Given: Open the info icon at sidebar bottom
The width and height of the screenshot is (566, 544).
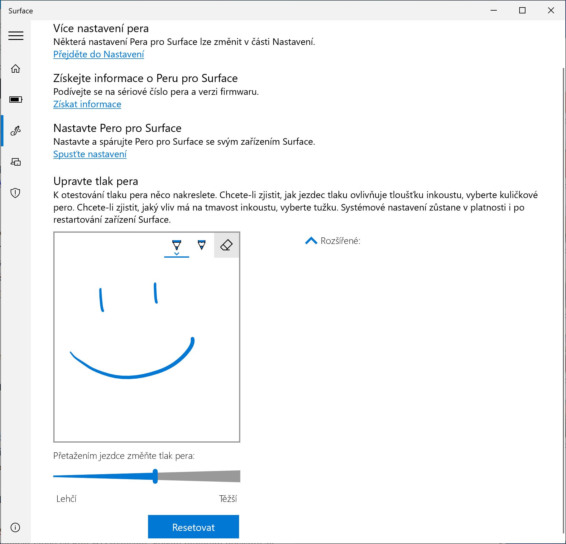Looking at the screenshot, I should (x=15, y=527).
